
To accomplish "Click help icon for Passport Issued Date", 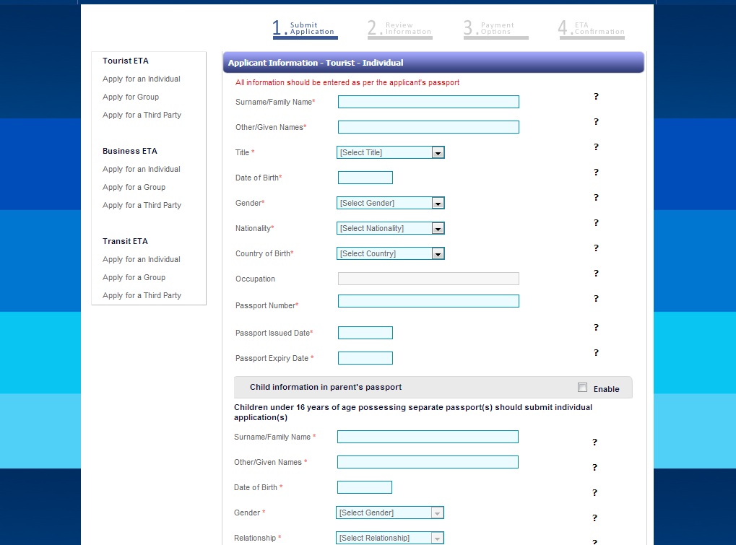I will coord(596,328).
